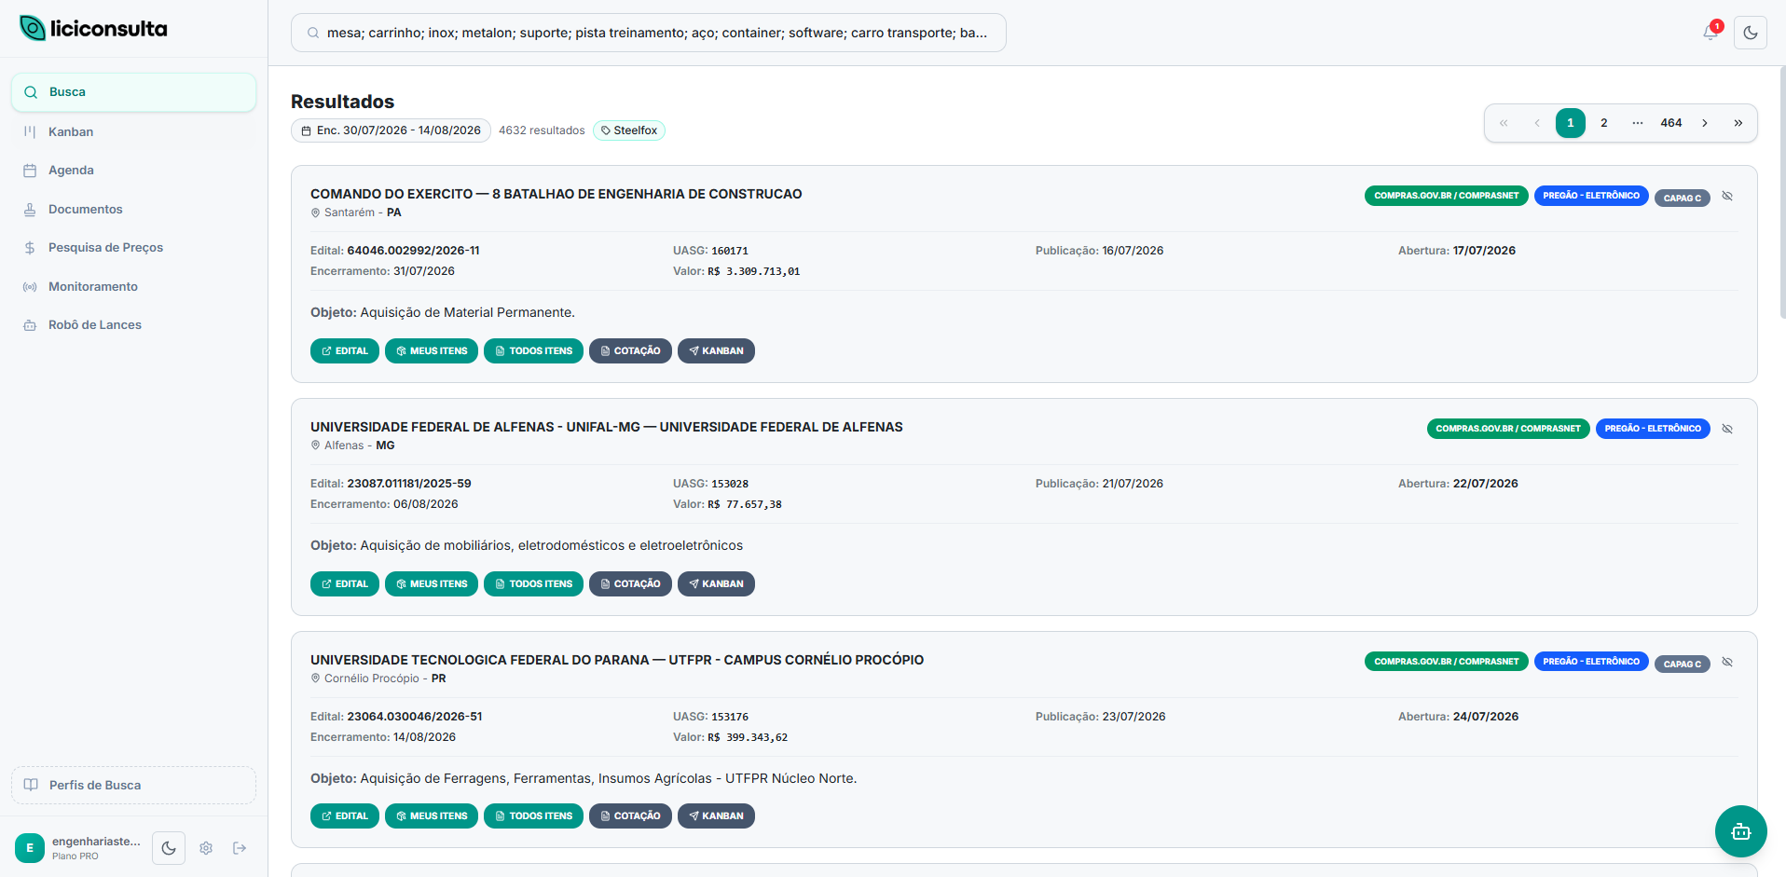
Task: Select edital number 23064.030046/2026-51
Action: [415, 717]
